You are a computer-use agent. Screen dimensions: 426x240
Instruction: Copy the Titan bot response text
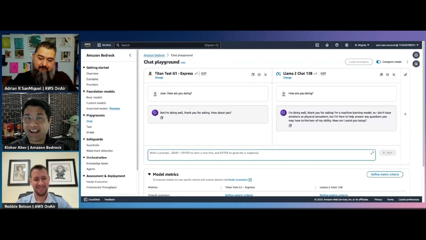pos(162,118)
